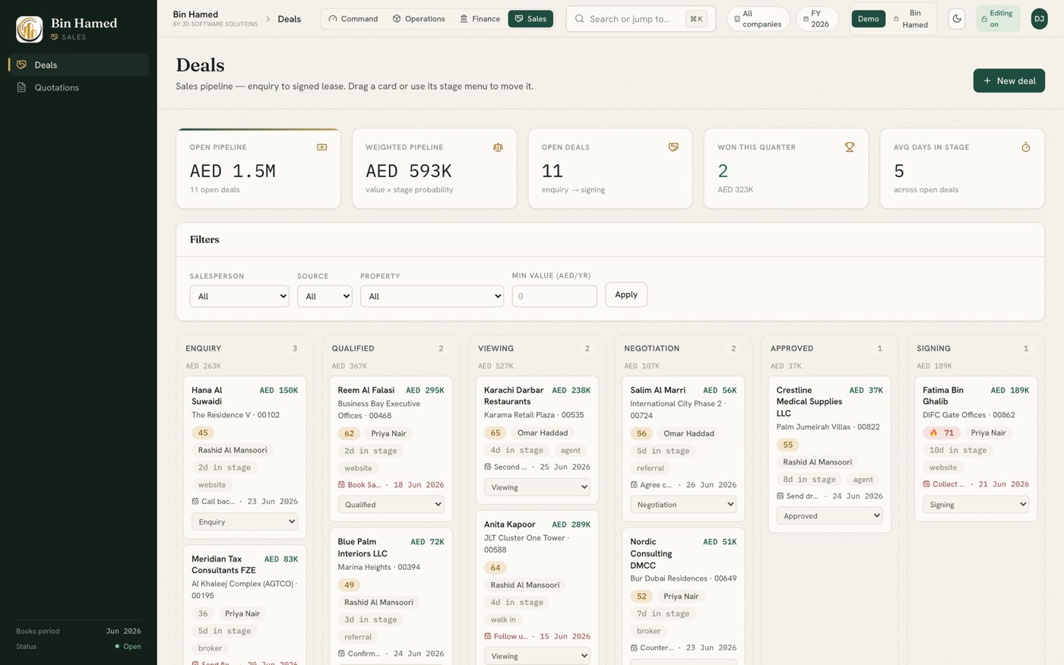Click the NEGOTIATION column header

tap(651, 349)
